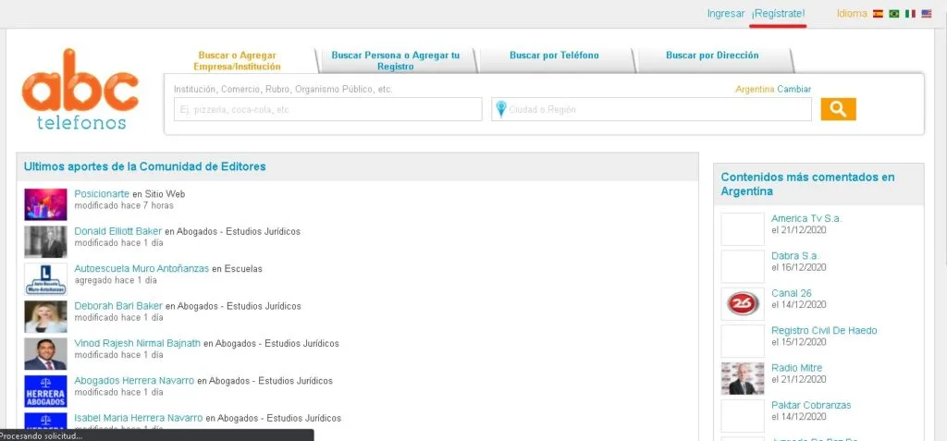Open the Radio Mitre commented entry

[x=796, y=368]
